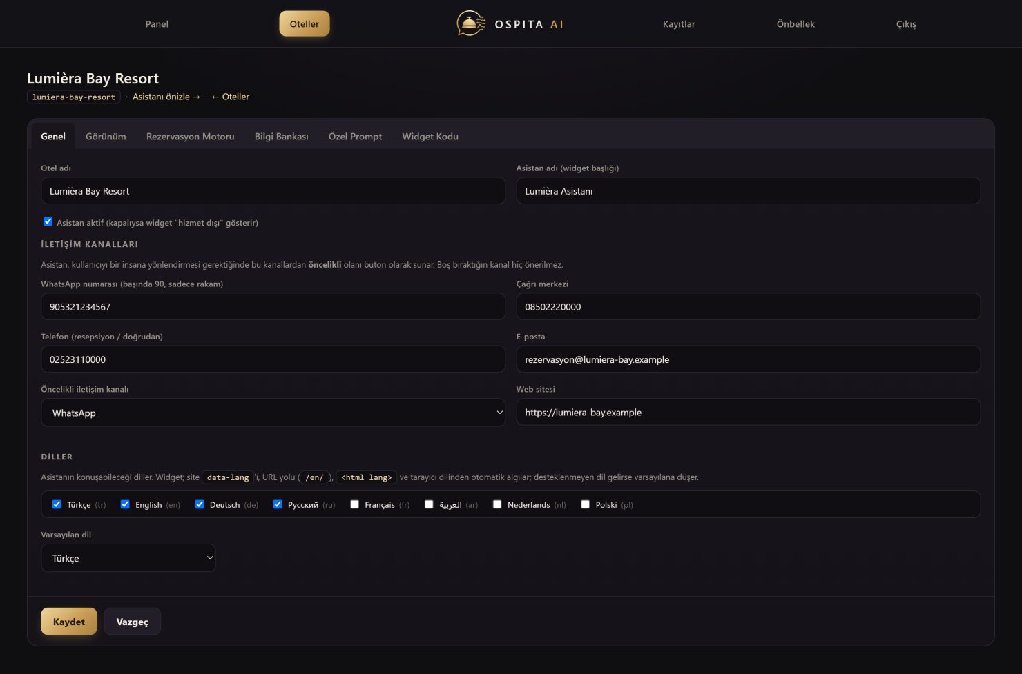Click the Çağrı merkezi input field
The height and width of the screenshot is (674, 1022).
point(749,307)
